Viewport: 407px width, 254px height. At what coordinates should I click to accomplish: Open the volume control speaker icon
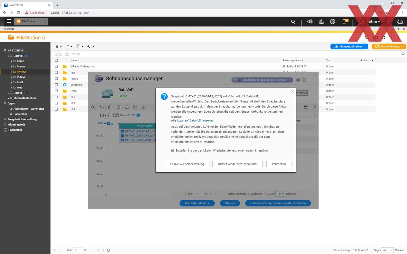[x=310, y=22]
